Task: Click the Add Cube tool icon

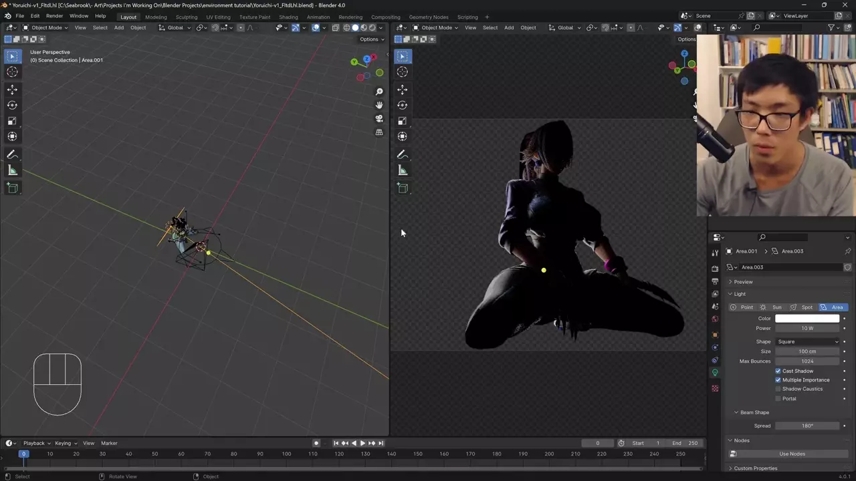Action: (12, 188)
